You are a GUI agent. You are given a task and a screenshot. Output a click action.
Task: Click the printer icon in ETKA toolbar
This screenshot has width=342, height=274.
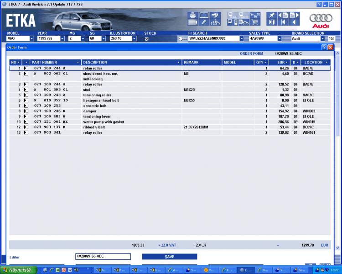click(192, 15)
